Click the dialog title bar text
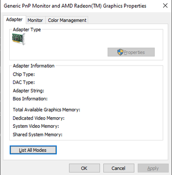This screenshot has height=175, width=172. point(75,6)
